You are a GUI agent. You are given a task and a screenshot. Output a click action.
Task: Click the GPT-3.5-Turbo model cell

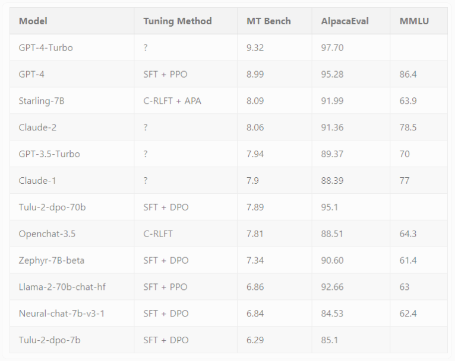click(49, 154)
